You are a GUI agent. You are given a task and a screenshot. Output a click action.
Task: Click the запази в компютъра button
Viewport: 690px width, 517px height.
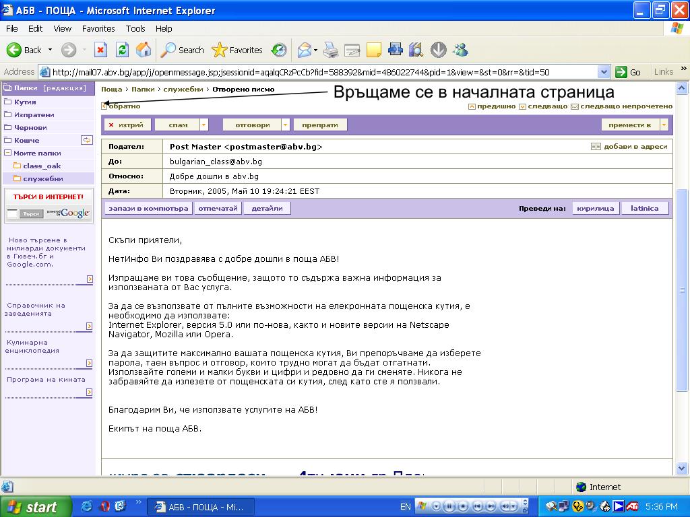tap(148, 209)
